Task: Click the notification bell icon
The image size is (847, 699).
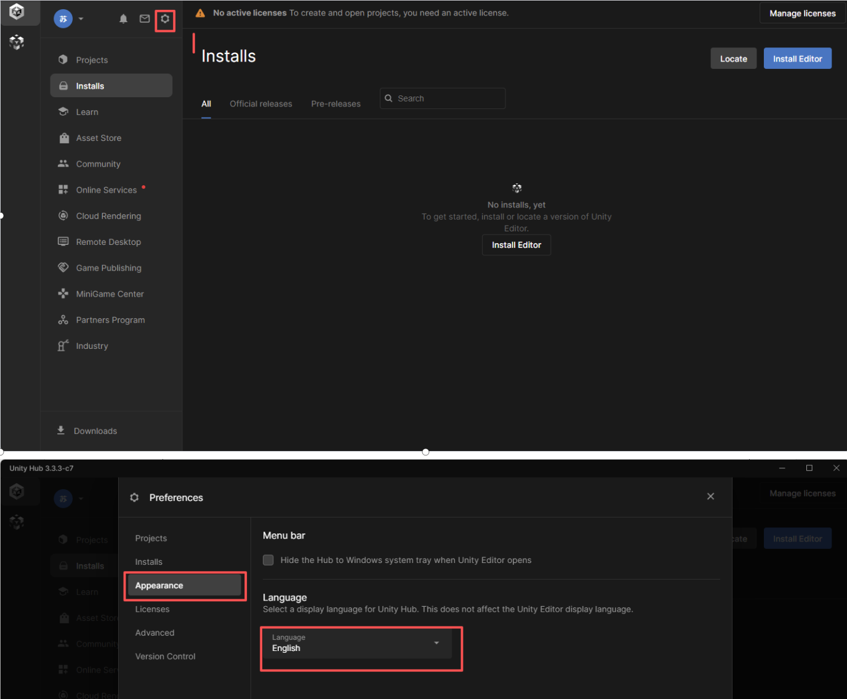Action: pos(123,19)
